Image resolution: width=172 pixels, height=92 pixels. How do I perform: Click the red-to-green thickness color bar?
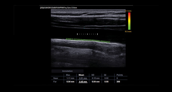coord(129,21)
